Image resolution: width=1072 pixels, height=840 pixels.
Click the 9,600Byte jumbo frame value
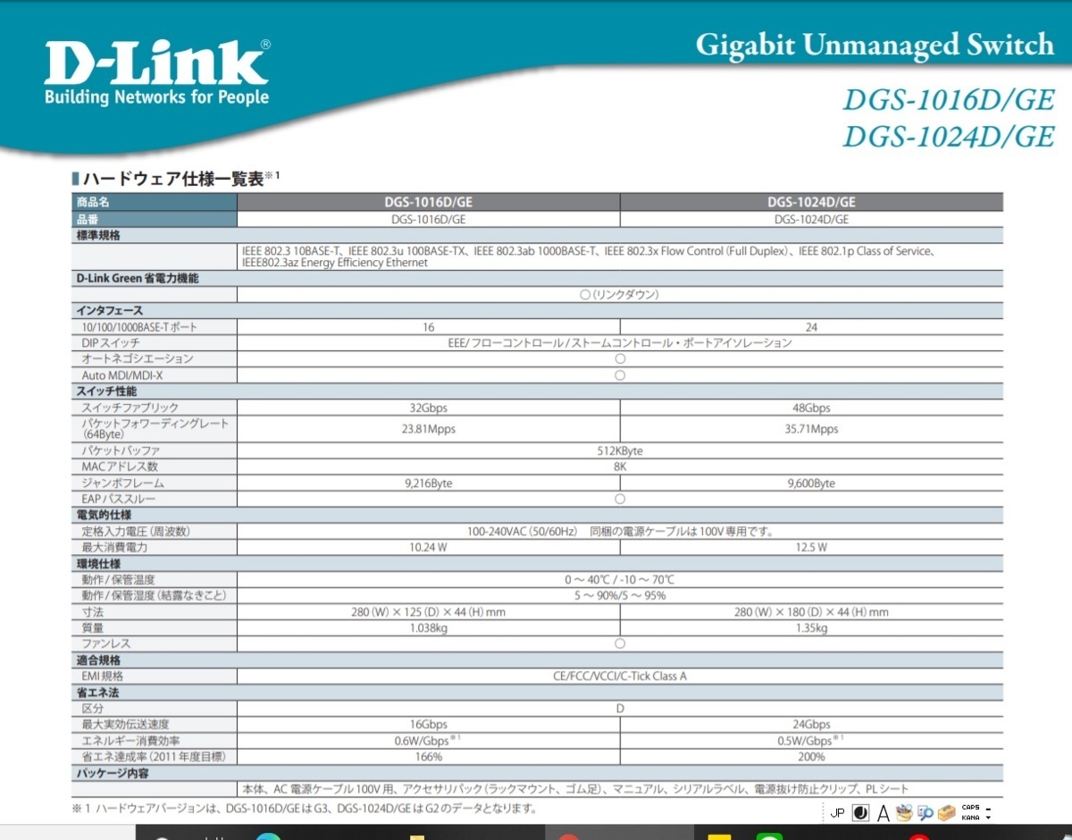click(x=811, y=483)
